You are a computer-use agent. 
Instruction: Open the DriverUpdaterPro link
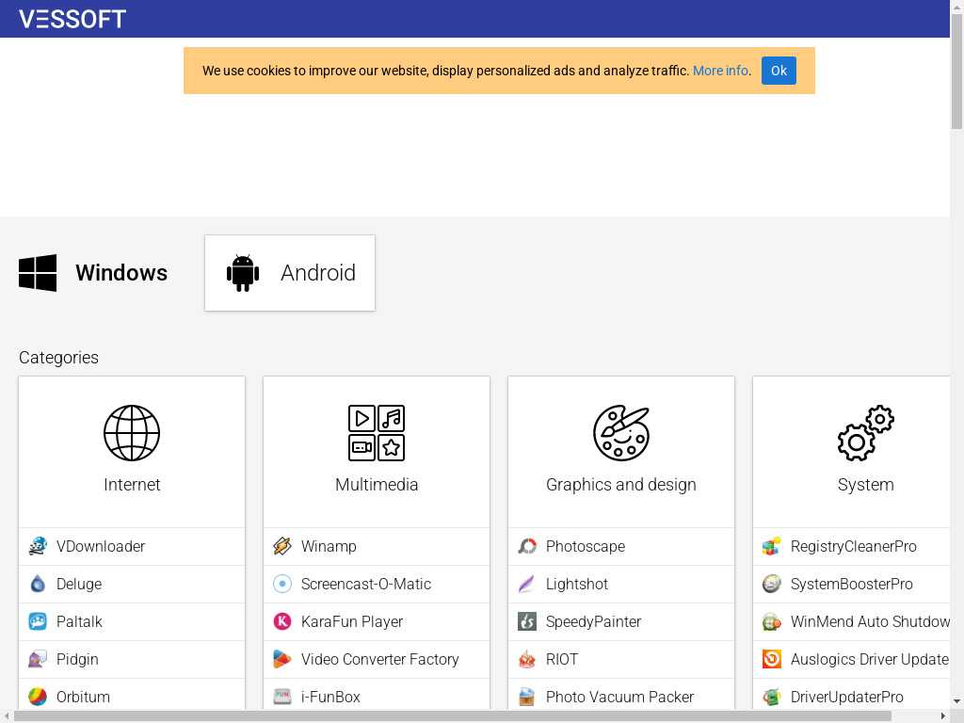851,695
